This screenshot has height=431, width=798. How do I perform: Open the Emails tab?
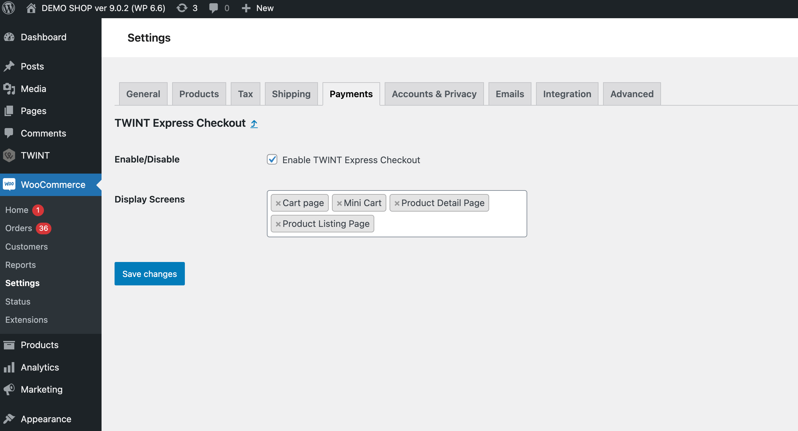(510, 94)
